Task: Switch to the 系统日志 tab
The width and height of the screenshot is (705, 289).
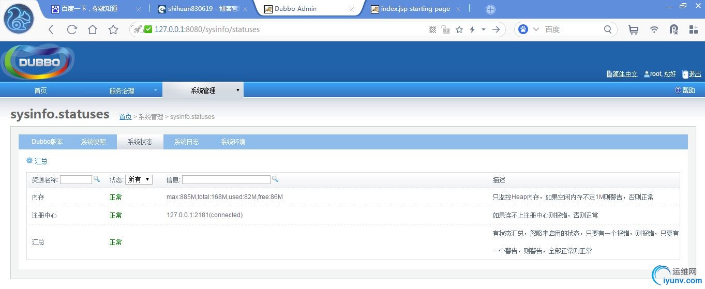Action: tap(186, 142)
